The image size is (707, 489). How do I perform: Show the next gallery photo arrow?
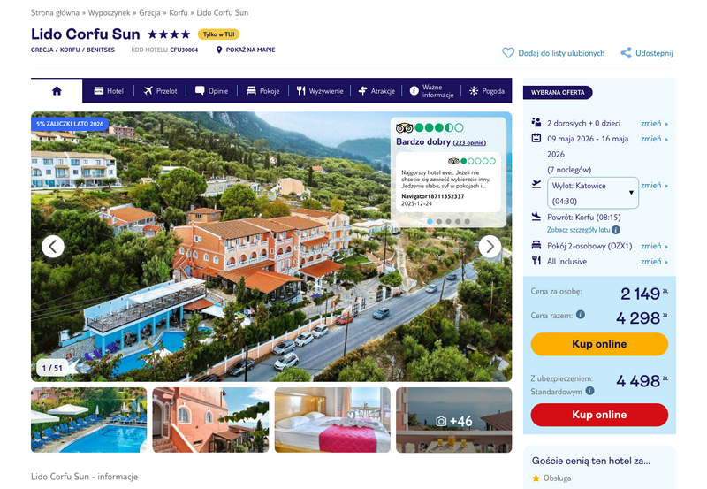[x=490, y=247]
